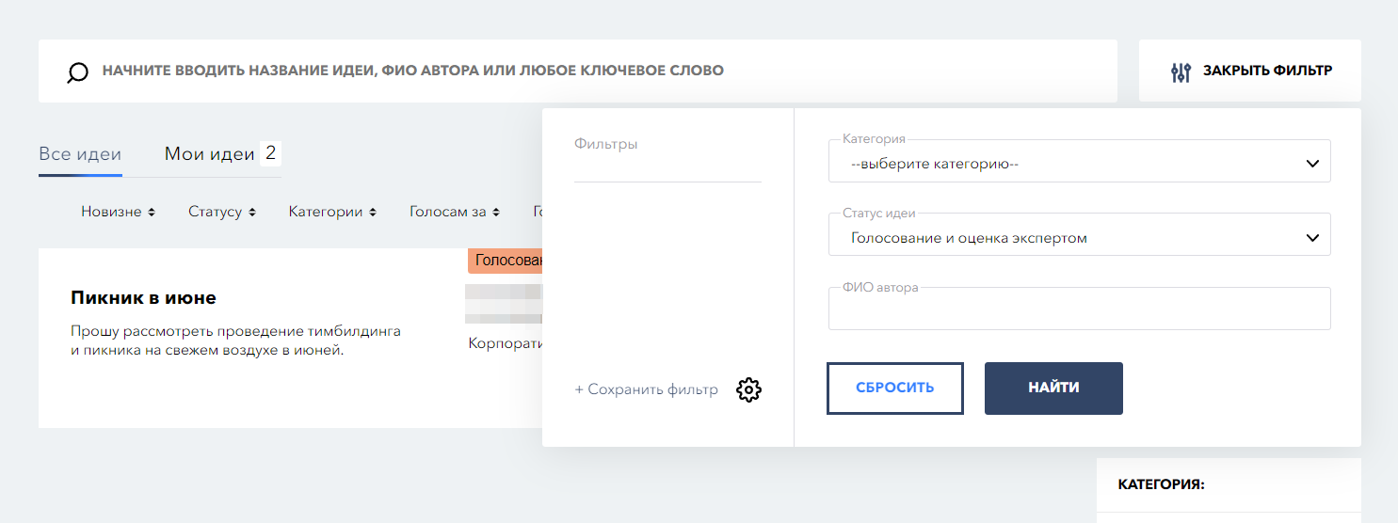The image size is (1398, 523).
Task: Expand the Категория dropdown
Action: (x=1079, y=164)
